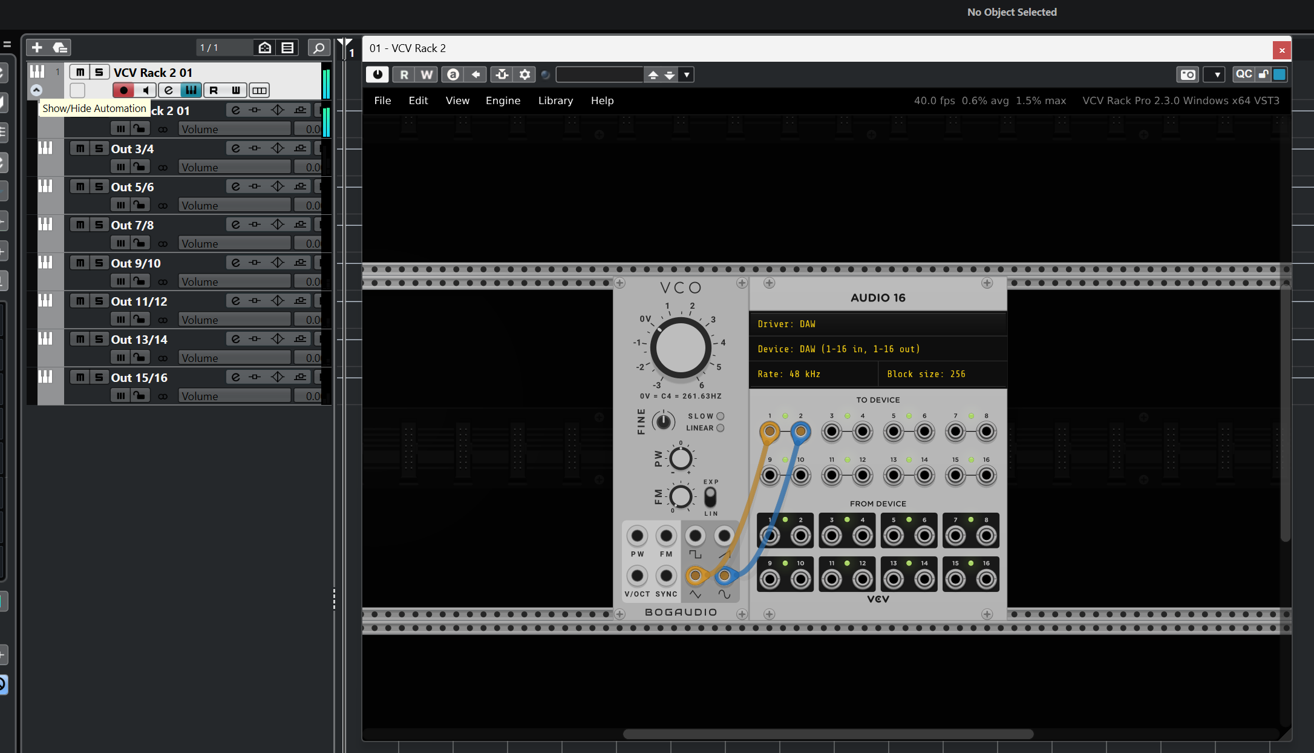Click the VCO FINE tuning knob
Screen dimensions: 1314x753
[x=664, y=421]
